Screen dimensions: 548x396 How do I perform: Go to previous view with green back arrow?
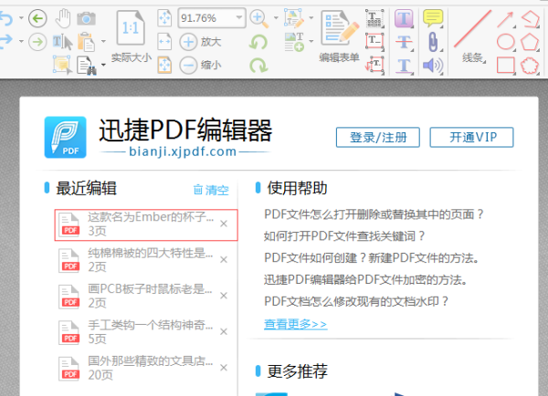(x=37, y=18)
